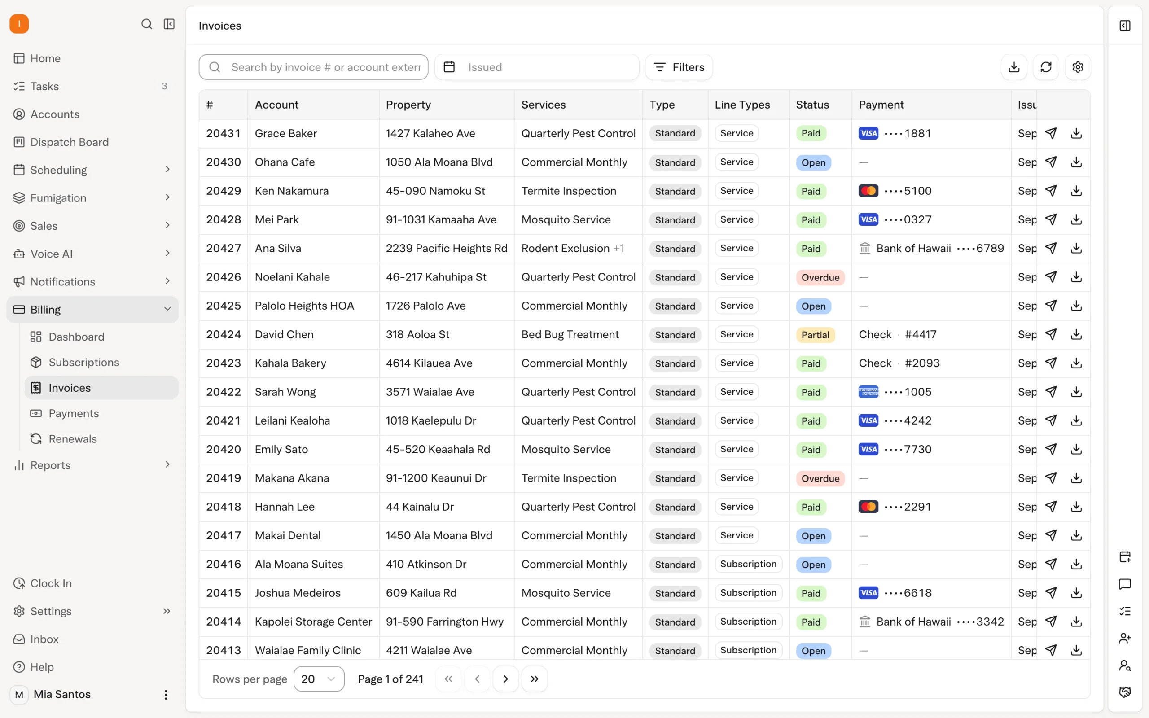Viewport: 1149px width, 718px height.
Task: Open table settings gear icon
Action: click(1078, 67)
